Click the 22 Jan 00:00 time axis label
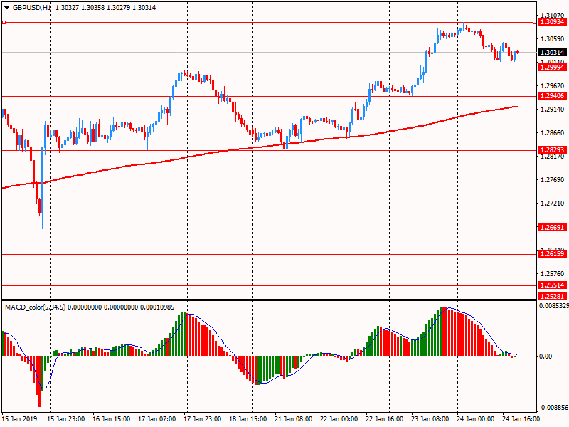The image size is (569, 427). click(339, 419)
